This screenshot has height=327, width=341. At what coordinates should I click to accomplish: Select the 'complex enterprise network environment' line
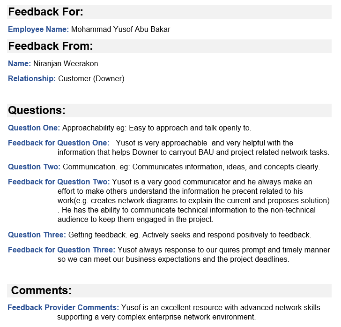tap(156, 317)
